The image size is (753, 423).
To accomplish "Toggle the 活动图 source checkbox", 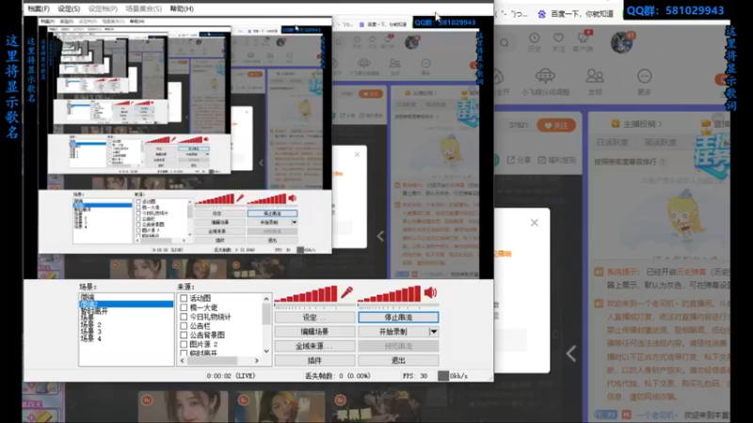I will point(184,298).
